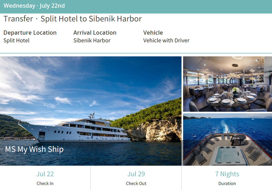272x190 pixels.
Task: Click the Split Hotel departure value
Action: click(x=16, y=40)
